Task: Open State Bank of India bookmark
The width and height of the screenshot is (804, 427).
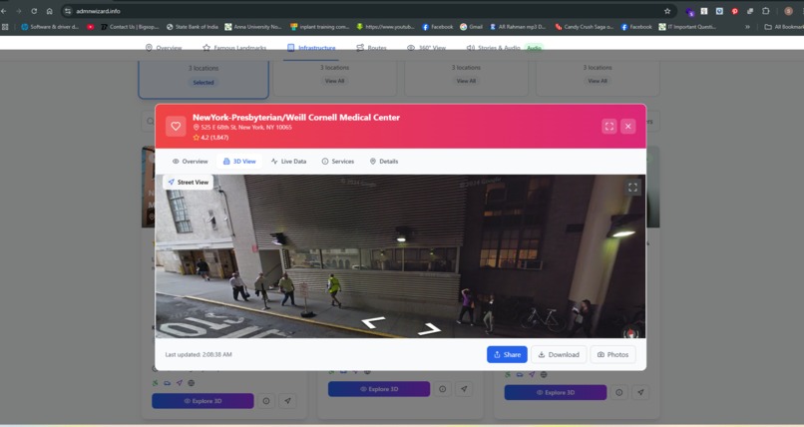Action: (x=193, y=27)
